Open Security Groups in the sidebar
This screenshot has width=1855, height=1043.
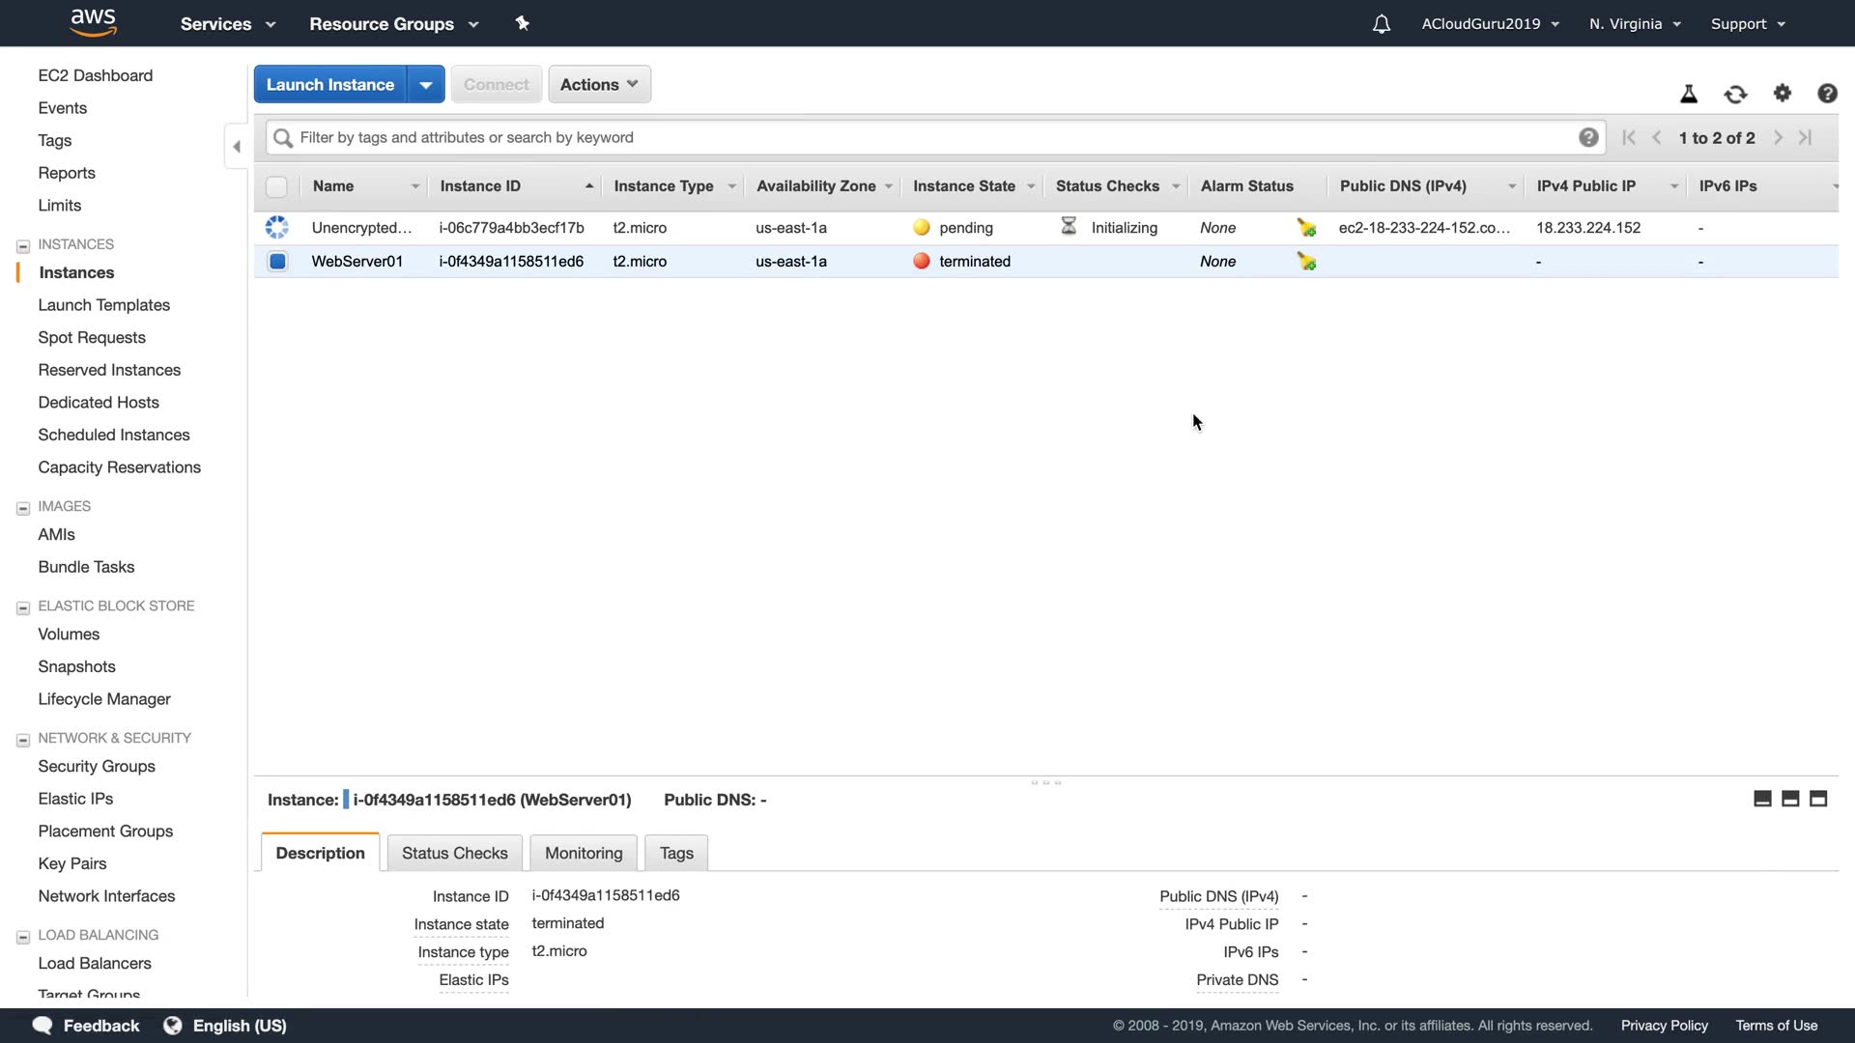[x=97, y=766]
